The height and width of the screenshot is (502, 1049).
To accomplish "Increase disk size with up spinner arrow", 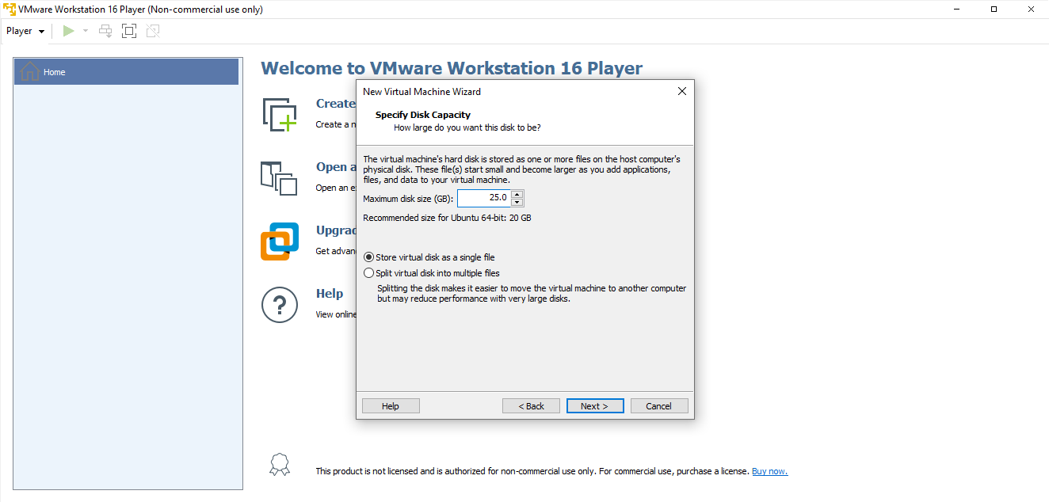I will (x=517, y=194).
